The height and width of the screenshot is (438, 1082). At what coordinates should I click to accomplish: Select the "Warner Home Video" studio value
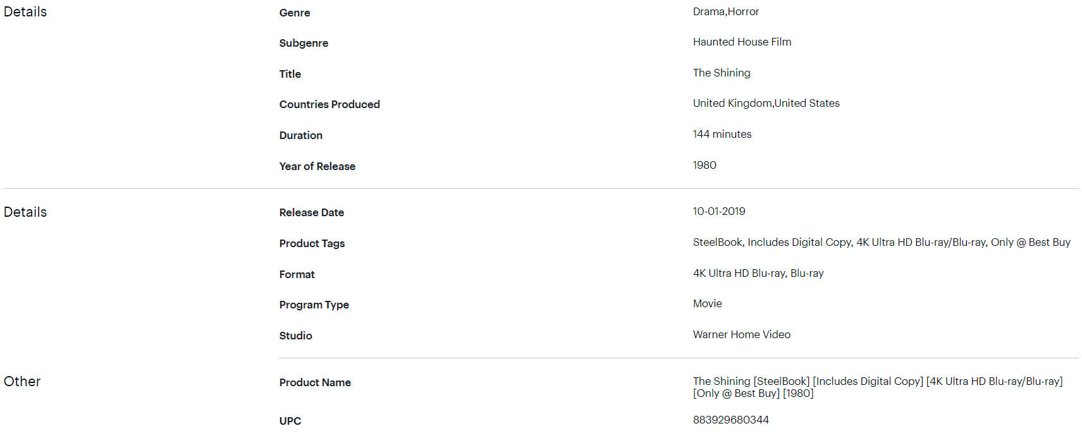[x=741, y=334]
